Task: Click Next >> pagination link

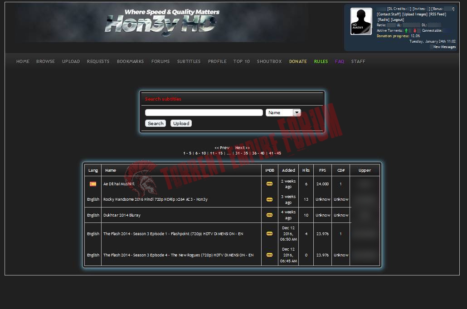Action: [x=243, y=148]
